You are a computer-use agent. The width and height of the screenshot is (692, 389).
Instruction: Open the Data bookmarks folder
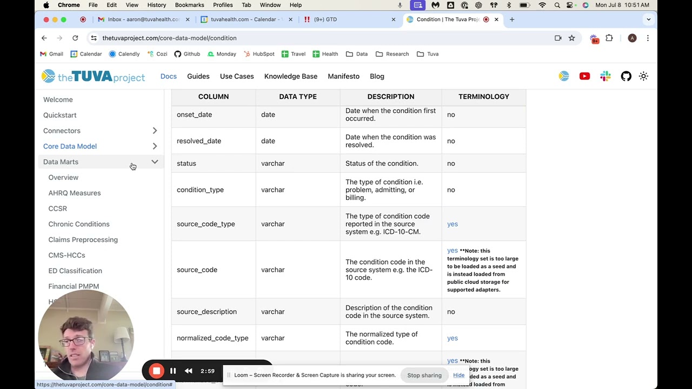(357, 54)
